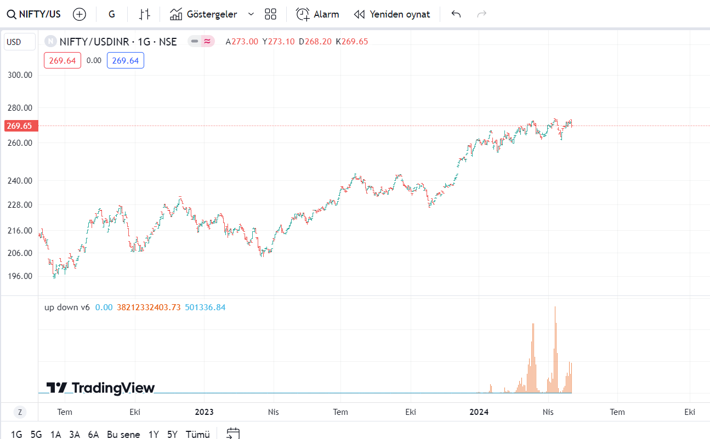Expand the Göstergeler favorites dropdown arrow
The width and height of the screenshot is (710, 439).
point(251,14)
